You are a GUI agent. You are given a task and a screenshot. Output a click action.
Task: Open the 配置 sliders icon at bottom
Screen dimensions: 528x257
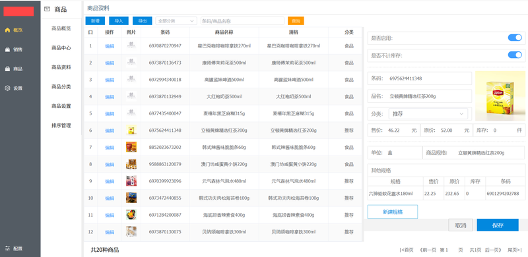coord(7,248)
